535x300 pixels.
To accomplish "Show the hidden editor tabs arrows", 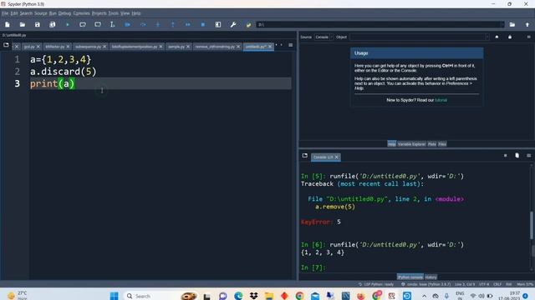I will [x=278, y=45].
